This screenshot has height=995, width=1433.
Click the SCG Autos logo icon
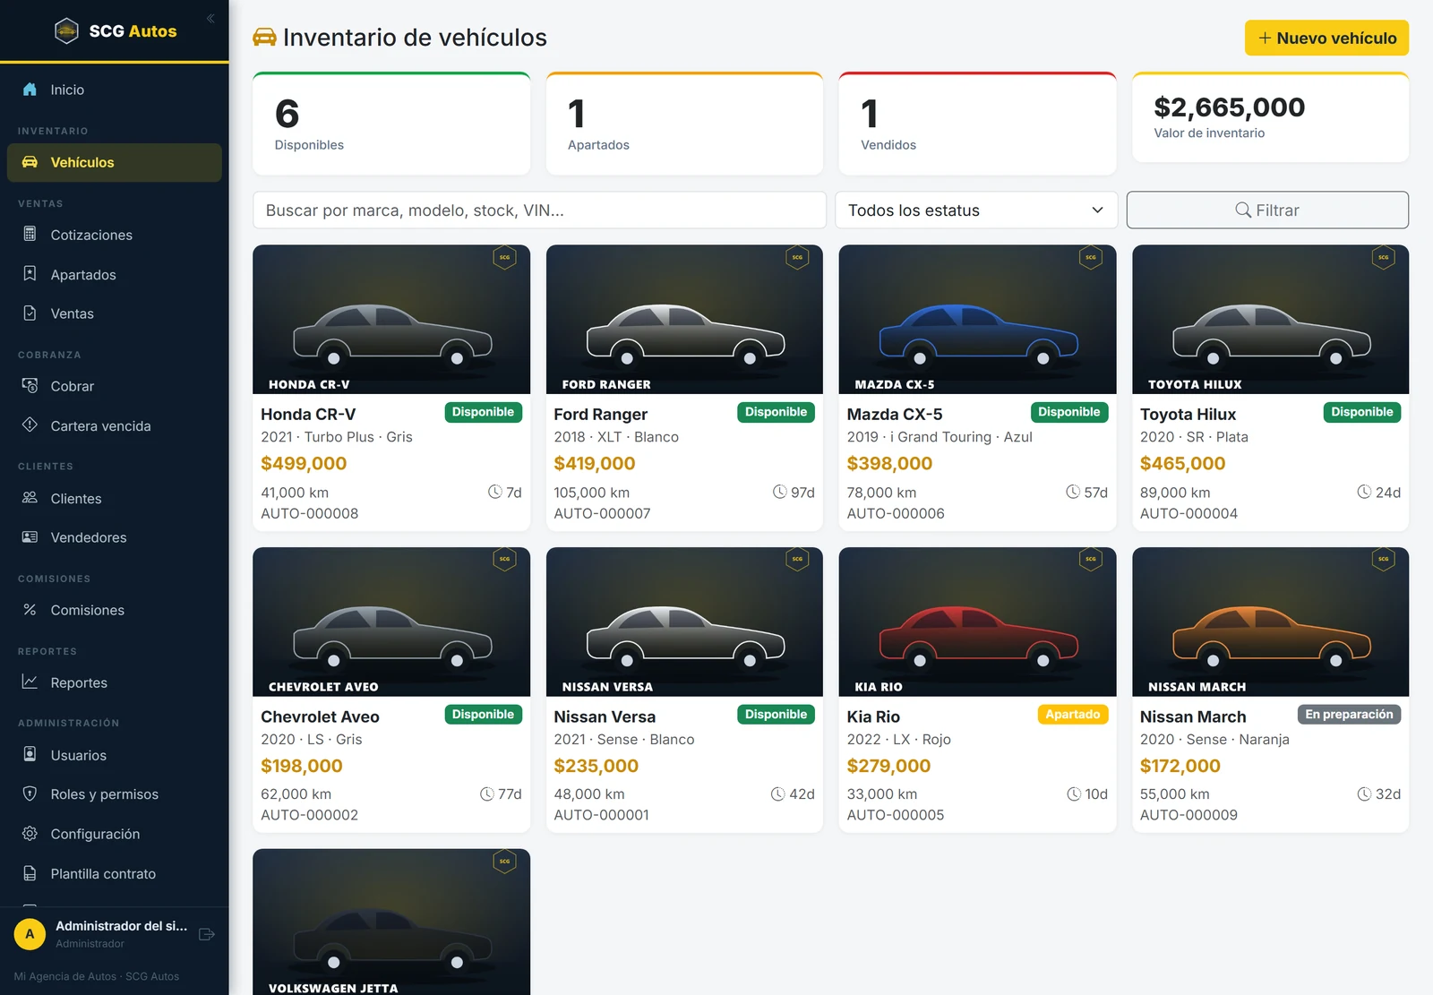(66, 31)
